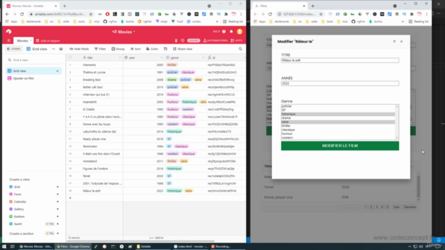Screen dimensions: 445x250
Task: Click the Find a view search box
Action: coord(34,60)
